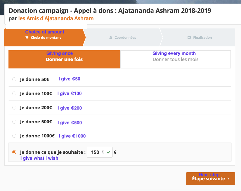This screenshot has height=191, width=241.
Task: Select the Je donne 50€ radio button
Action: pyautogui.click(x=14, y=79)
